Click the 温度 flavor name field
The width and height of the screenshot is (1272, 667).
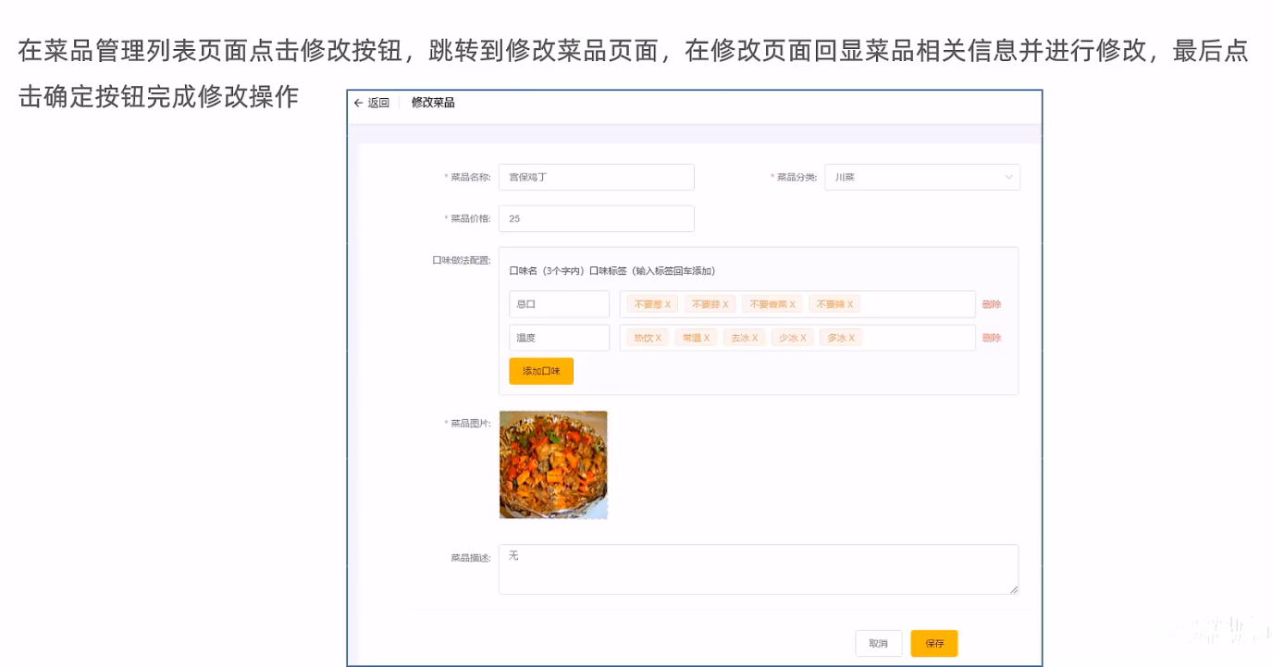click(559, 338)
